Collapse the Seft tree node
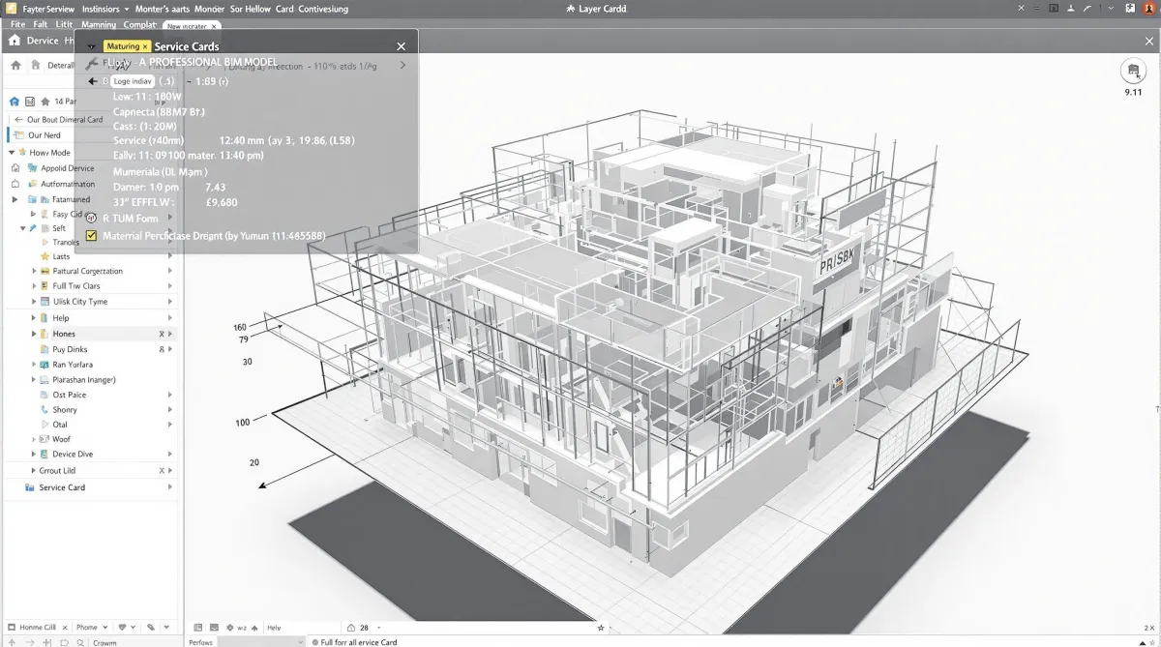This screenshot has width=1161, height=647. [23, 228]
